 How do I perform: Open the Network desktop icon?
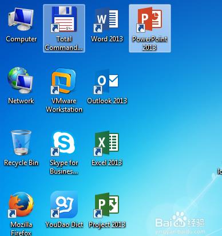(x=21, y=81)
